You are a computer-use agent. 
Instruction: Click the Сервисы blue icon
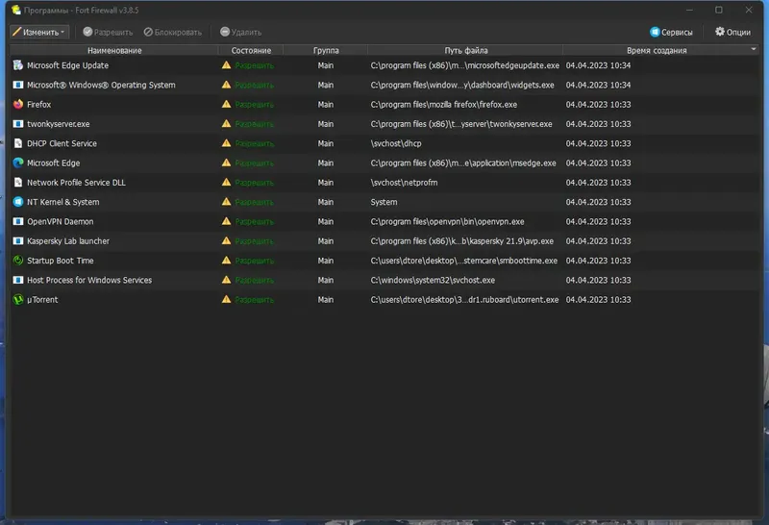pyautogui.click(x=655, y=32)
